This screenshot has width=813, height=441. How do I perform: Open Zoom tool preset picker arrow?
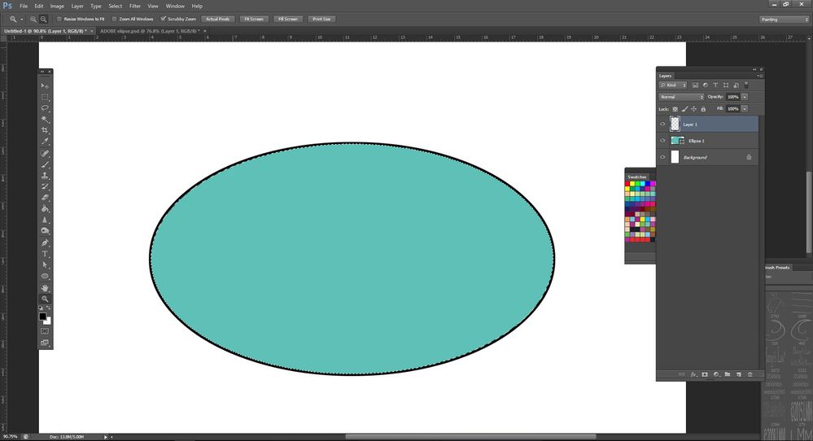pyautogui.click(x=22, y=20)
